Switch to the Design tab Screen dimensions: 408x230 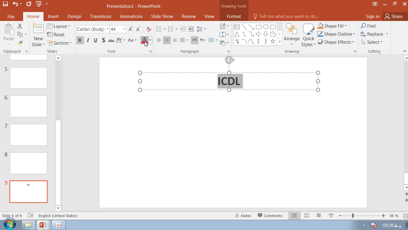74,16
